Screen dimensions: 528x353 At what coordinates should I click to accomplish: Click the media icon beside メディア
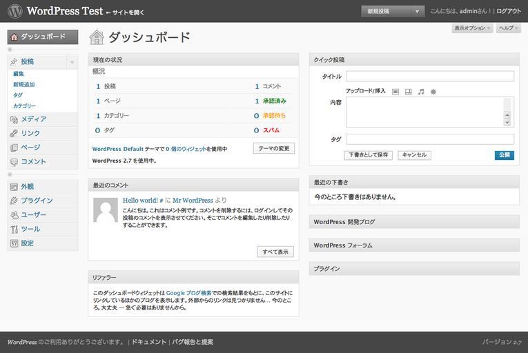click(x=14, y=119)
